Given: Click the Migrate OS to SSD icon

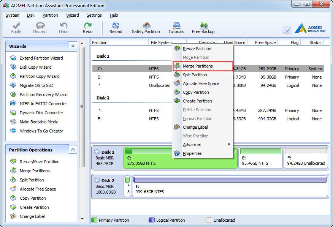Looking at the screenshot, I should coord(13,85).
